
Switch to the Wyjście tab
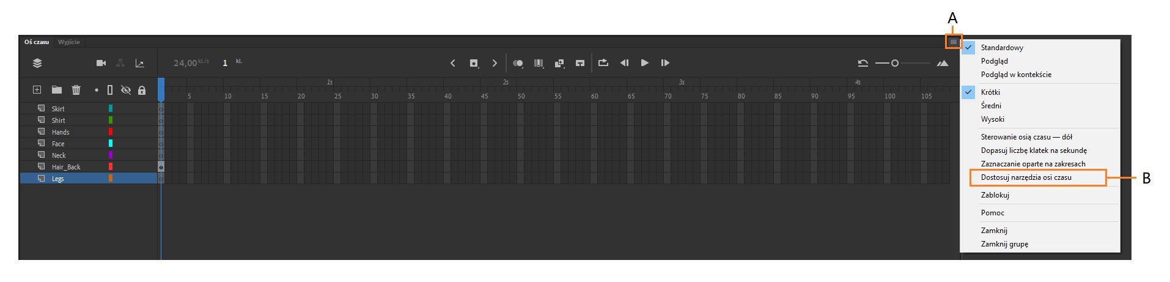tap(68, 42)
